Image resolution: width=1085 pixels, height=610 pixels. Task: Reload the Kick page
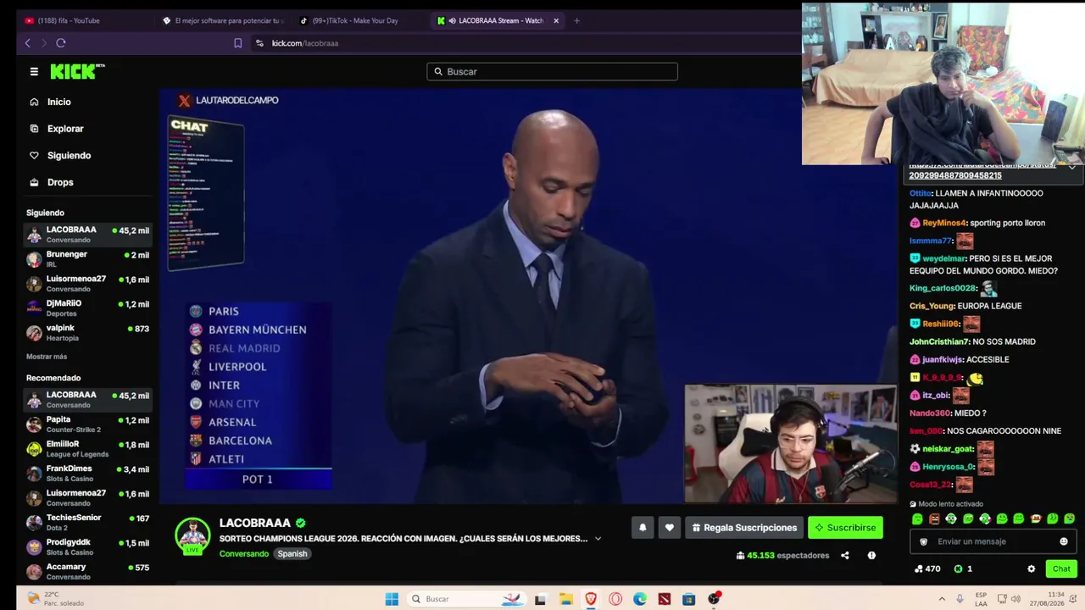tap(61, 43)
